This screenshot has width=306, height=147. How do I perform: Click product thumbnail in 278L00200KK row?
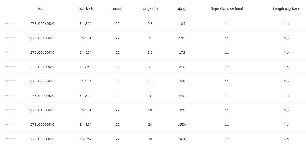pyautogui.click(x=10, y=67)
